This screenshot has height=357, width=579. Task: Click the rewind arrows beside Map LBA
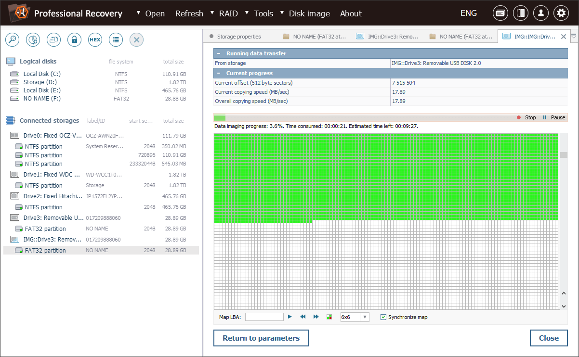click(x=303, y=317)
